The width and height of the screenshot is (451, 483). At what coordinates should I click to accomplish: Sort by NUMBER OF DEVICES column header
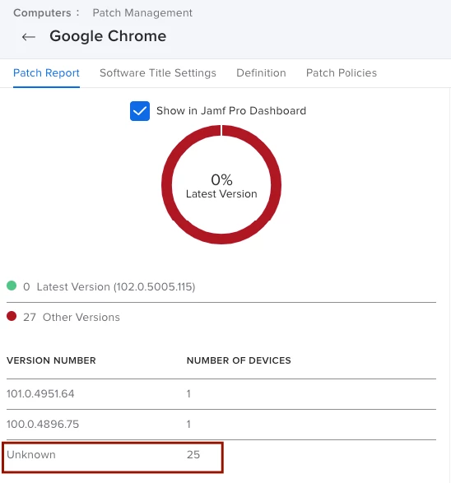point(239,360)
